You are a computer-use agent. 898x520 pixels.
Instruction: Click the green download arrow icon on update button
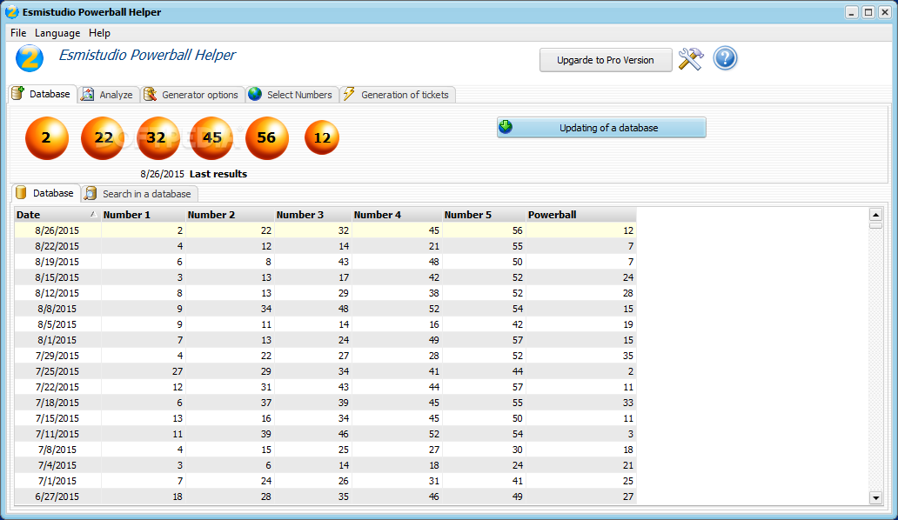tap(506, 126)
